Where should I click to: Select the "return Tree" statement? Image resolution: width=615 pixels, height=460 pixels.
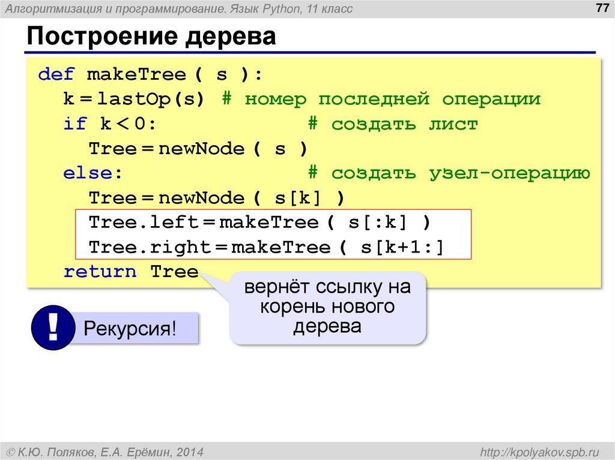click(x=130, y=271)
